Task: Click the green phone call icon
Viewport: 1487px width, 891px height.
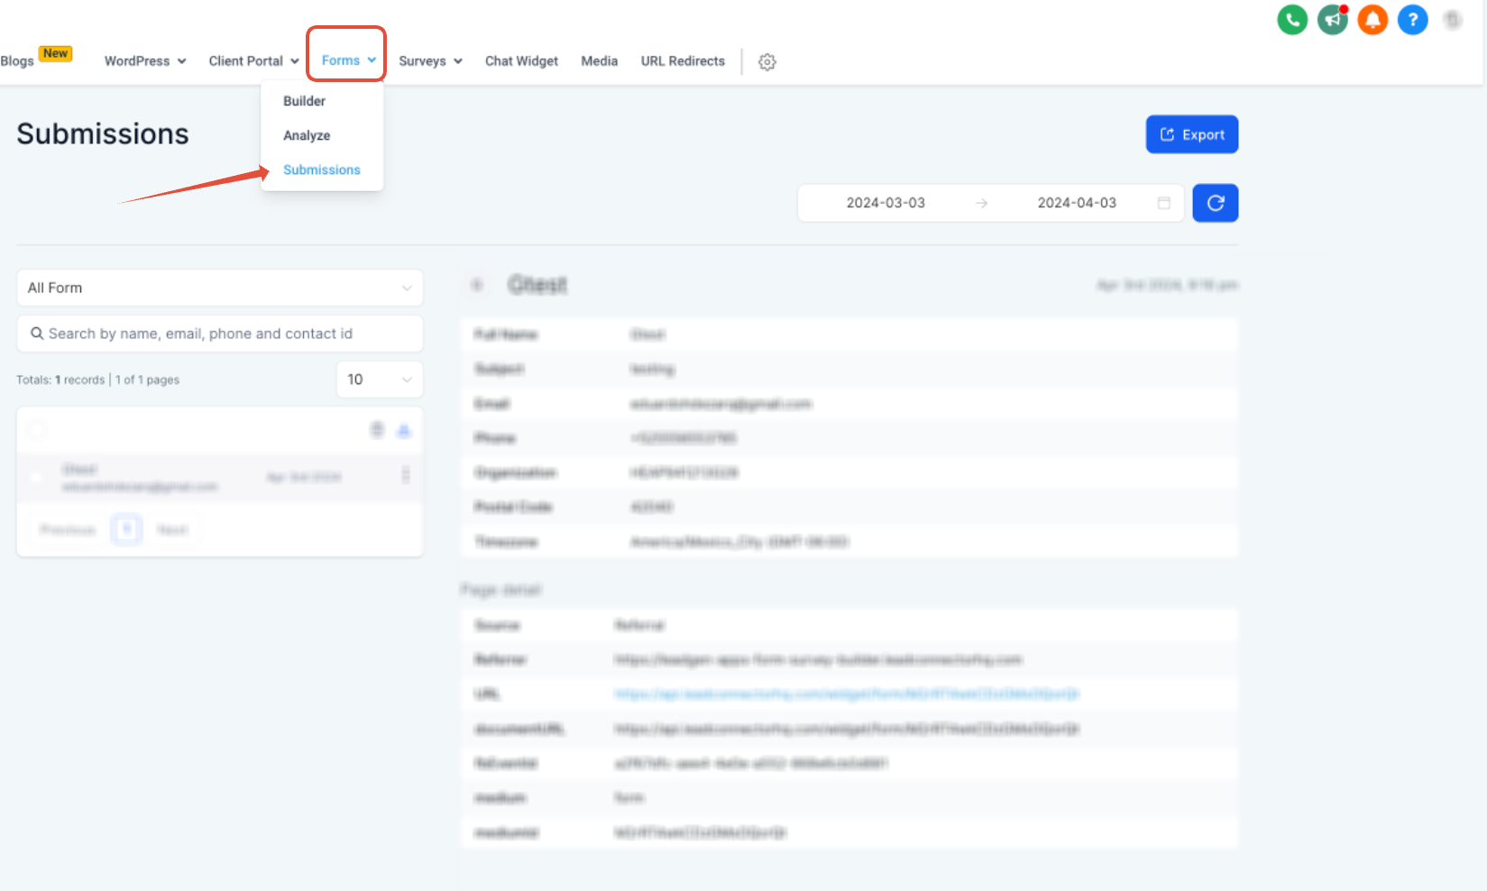Action: pyautogui.click(x=1292, y=20)
